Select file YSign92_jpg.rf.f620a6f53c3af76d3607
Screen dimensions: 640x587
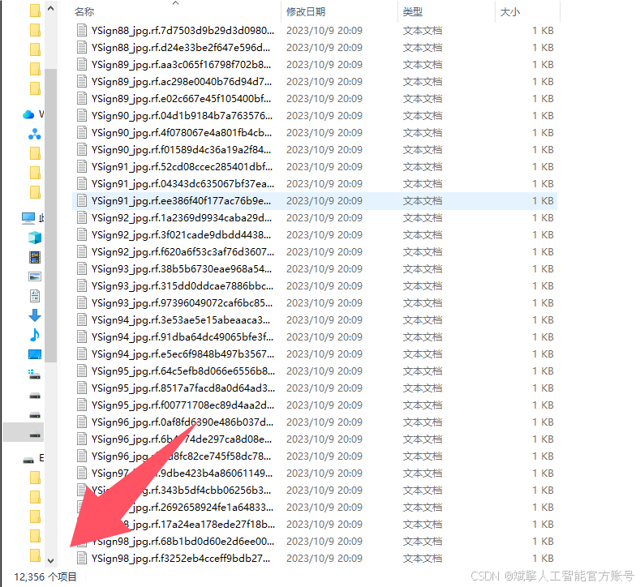[x=183, y=252]
